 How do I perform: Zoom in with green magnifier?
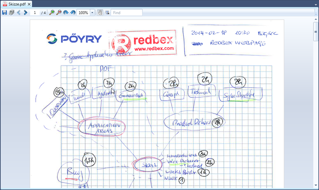point(52,13)
